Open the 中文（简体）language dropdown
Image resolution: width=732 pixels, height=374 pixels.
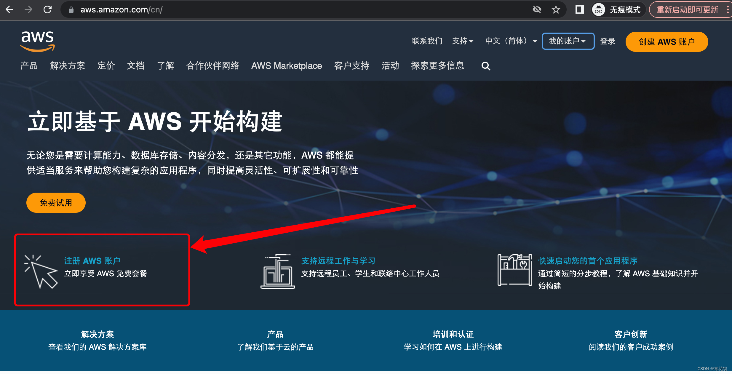[510, 41]
